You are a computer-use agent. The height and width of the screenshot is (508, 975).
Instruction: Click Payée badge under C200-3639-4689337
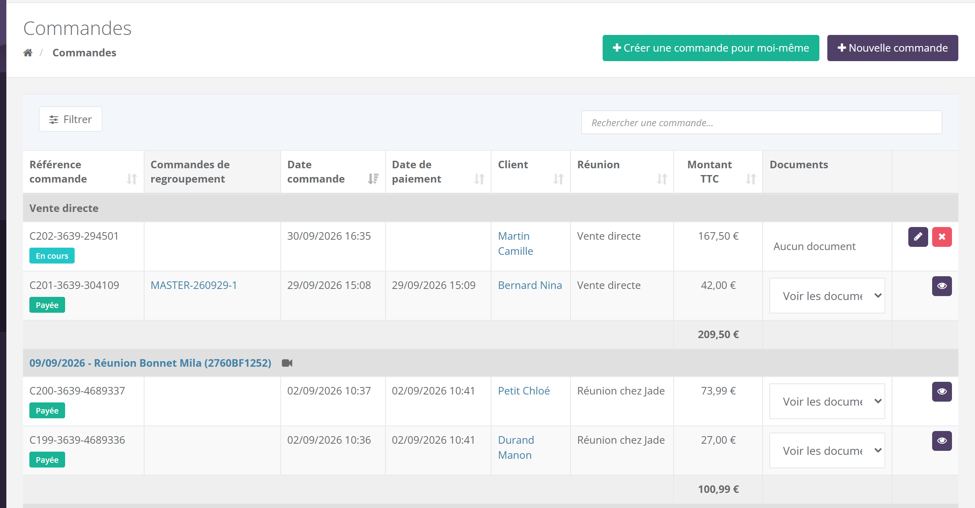tap(47, 411)
